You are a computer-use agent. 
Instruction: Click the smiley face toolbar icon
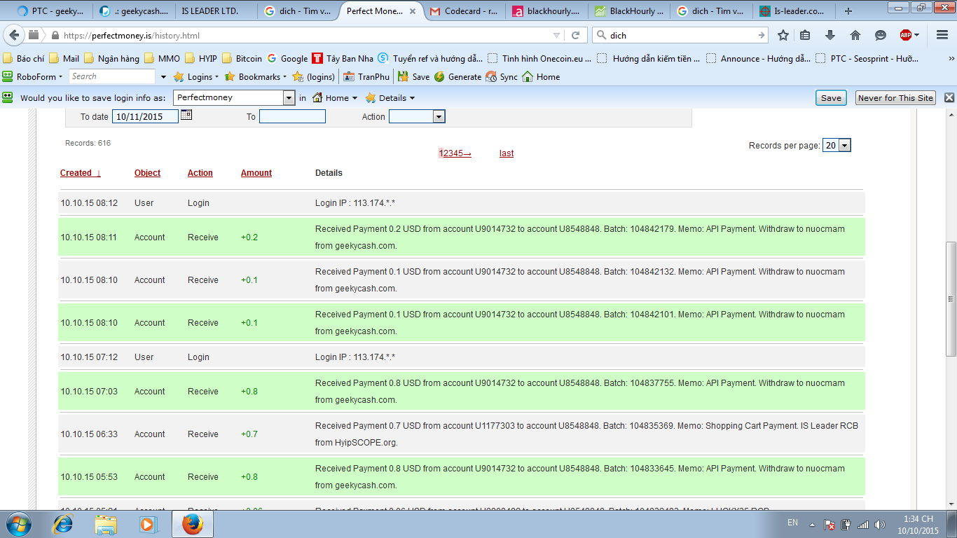pos(881,35)
